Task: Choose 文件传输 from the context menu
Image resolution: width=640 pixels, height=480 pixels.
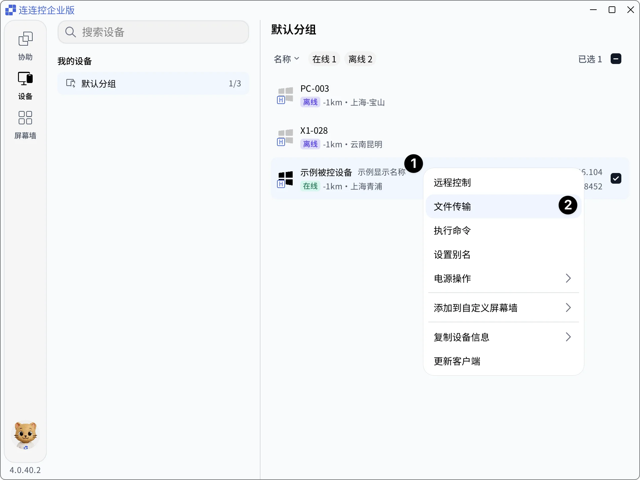Action: coord(503,206)
